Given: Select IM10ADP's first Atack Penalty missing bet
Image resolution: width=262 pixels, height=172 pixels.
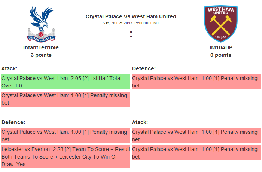Looking at the screenshot, I should point(196,136).
